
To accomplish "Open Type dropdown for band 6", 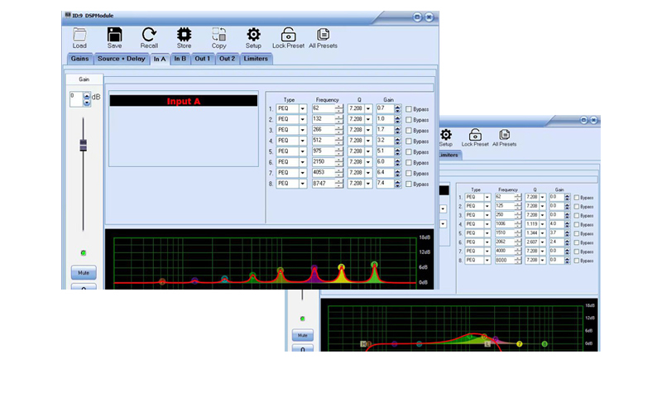I will 303,162.
